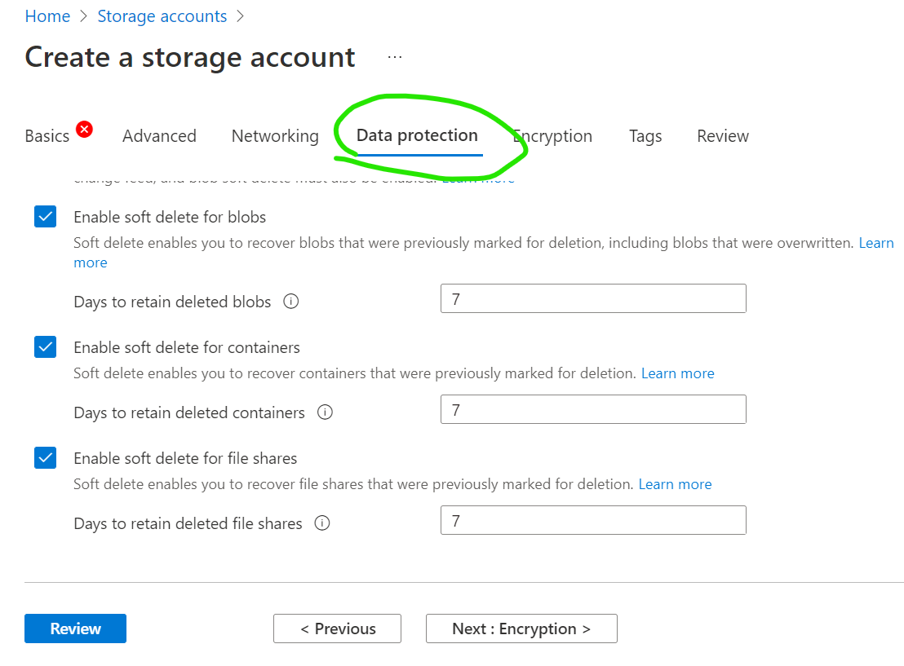Go back with the Previous button
Screen dimensions: 904x666
(x=337, y=629)
